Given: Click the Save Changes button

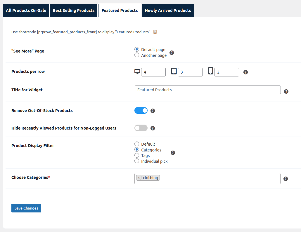Looking at the screenshot, I should 26,208.
